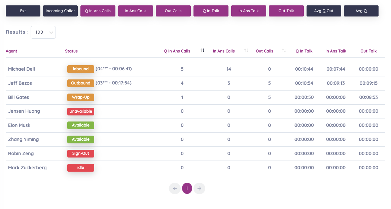Click Robin Zeng's Sign-Out status badge

point(81,153)
